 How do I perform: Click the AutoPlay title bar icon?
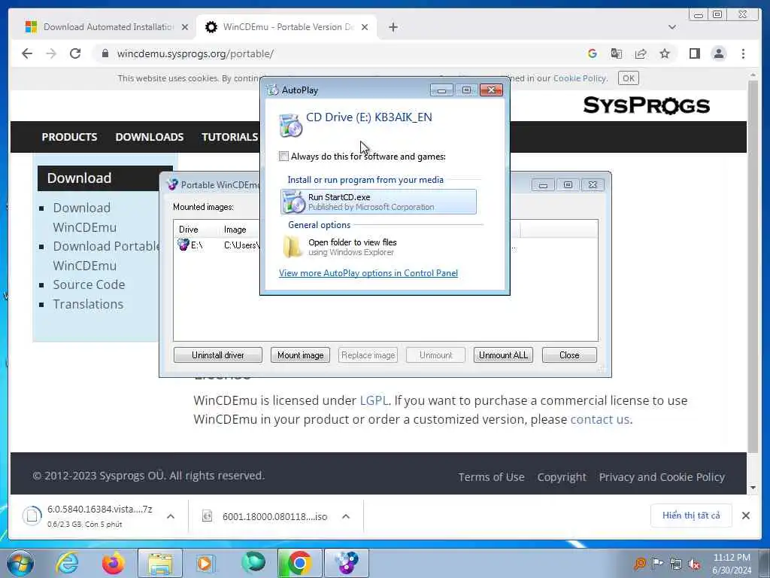coord(272,90)
